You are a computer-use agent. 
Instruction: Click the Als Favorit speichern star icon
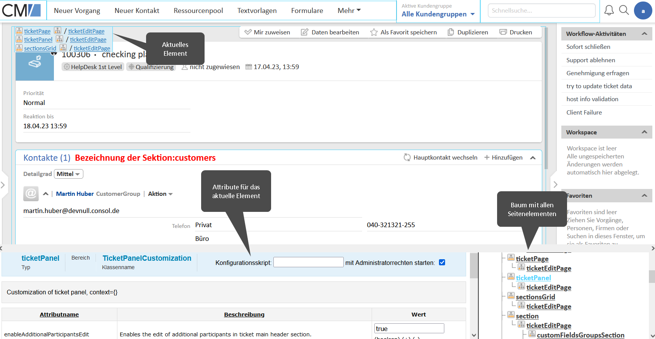(x=374, y=32)
